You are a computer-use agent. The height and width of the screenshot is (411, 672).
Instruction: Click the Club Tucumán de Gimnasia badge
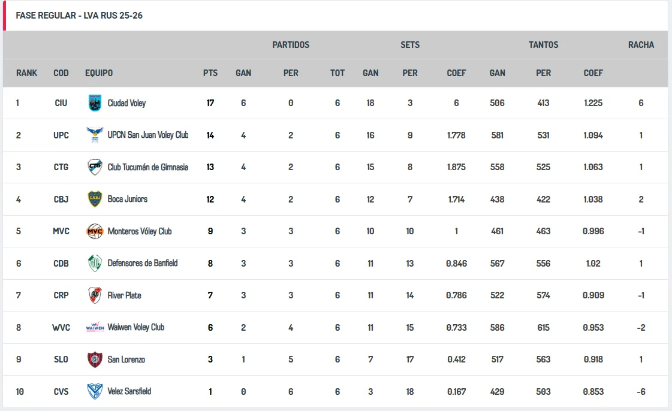95,167
